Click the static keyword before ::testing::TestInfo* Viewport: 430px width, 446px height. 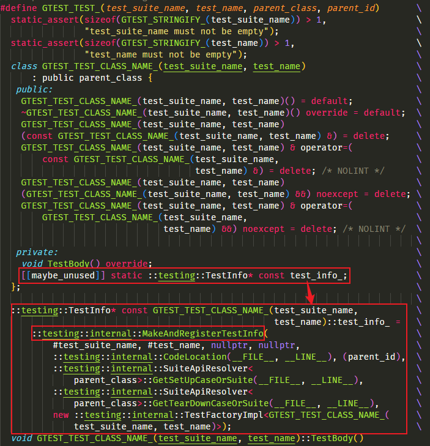(x=127, y=275)
